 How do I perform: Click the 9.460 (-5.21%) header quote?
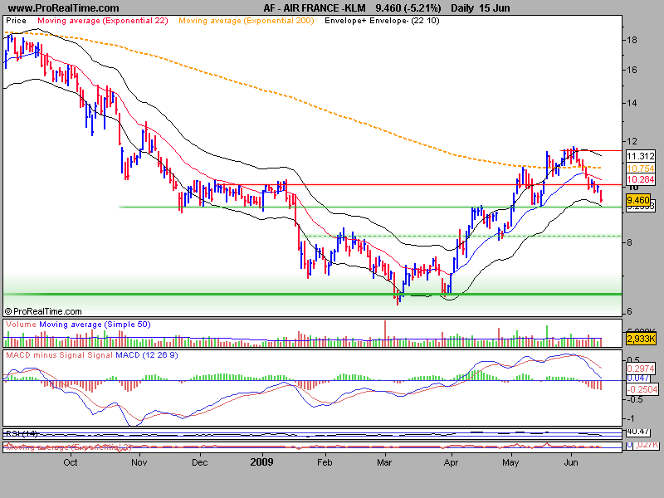pyautogui.click(x=408, y=8)
